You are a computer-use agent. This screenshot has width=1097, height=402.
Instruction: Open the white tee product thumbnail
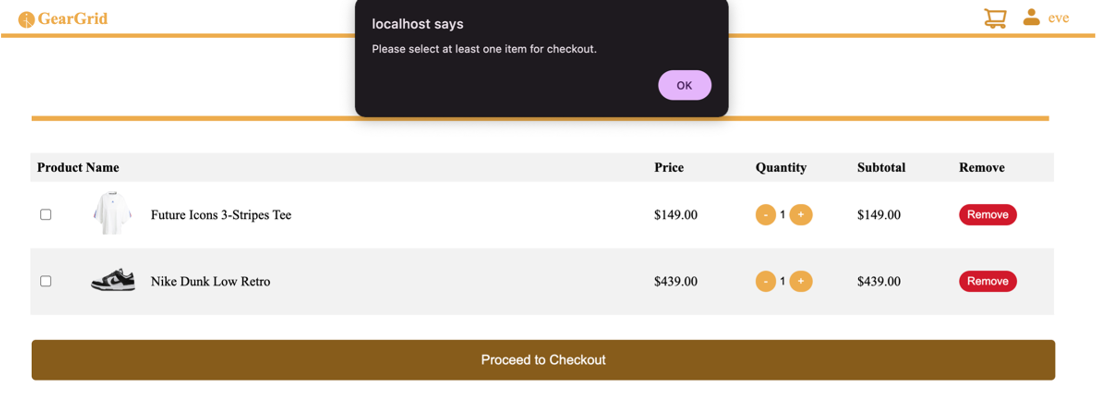[x=112, y=214]
